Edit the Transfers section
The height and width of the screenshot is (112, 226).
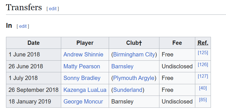(53, 9)
